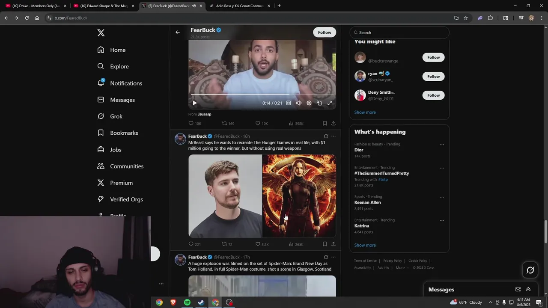Screen dimensions: 548x308
Task: Open Steam from the taskbar
Action: tap(201, 302)
